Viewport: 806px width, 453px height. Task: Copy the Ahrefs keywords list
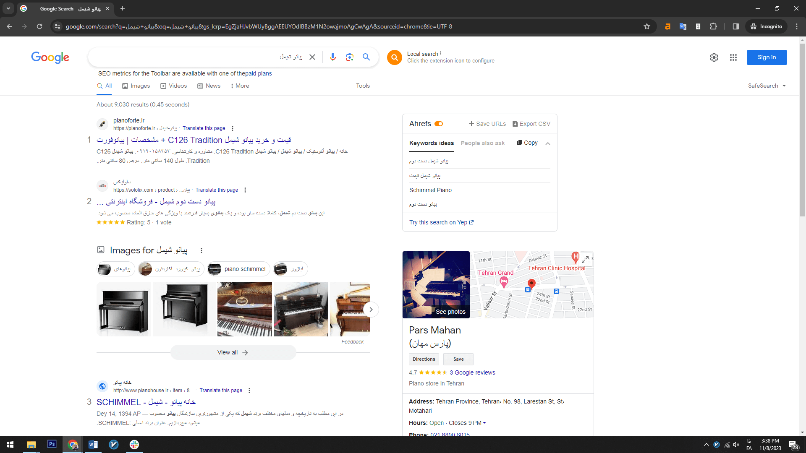527,143
